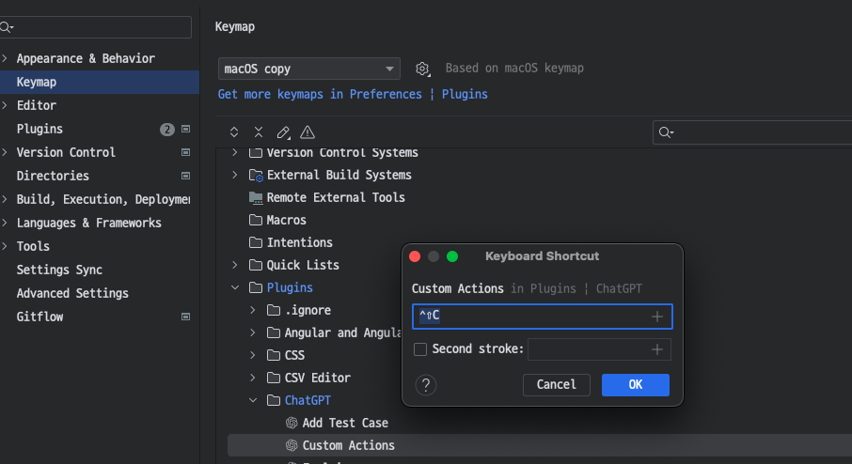Click the Second stroke input field
Image resolution: width=852 pixels, height=464 pixels.
[599, 349]
